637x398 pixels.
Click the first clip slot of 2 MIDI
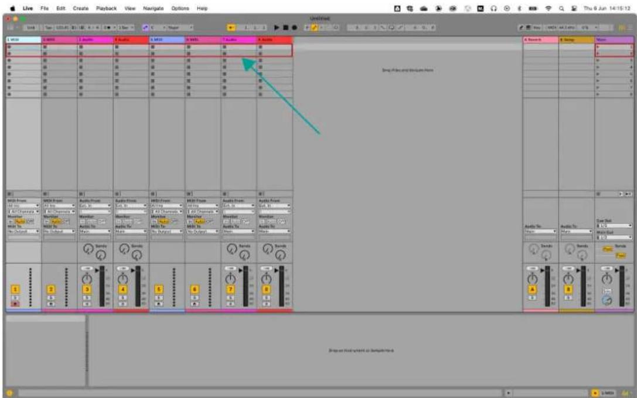coord(59,47)
